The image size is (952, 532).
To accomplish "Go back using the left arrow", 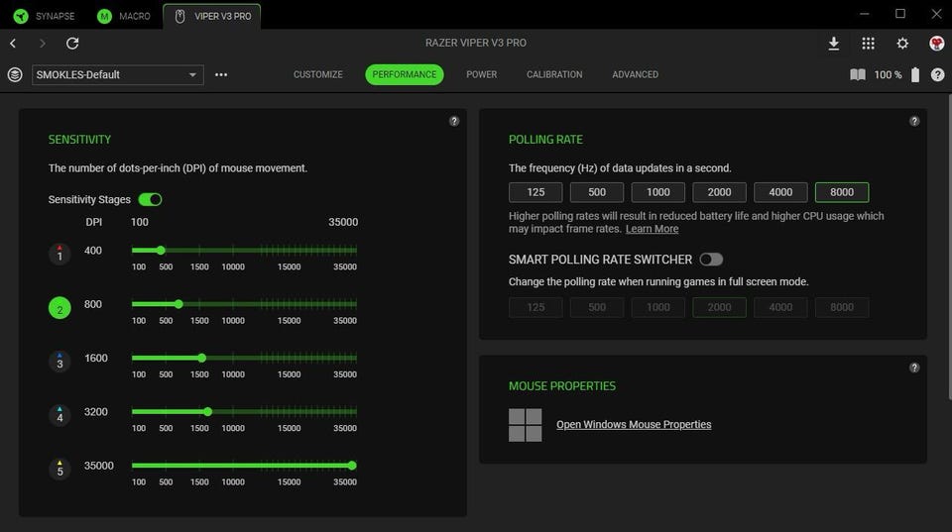I will point(13,44).
